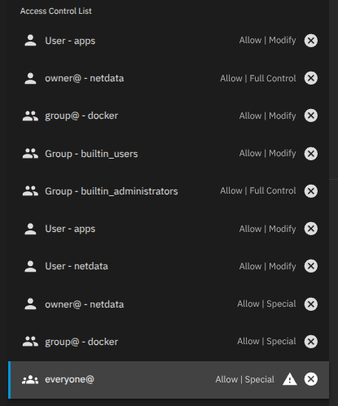
Task: Delete the Group builtin_users ACL entry
Action: 311,154
